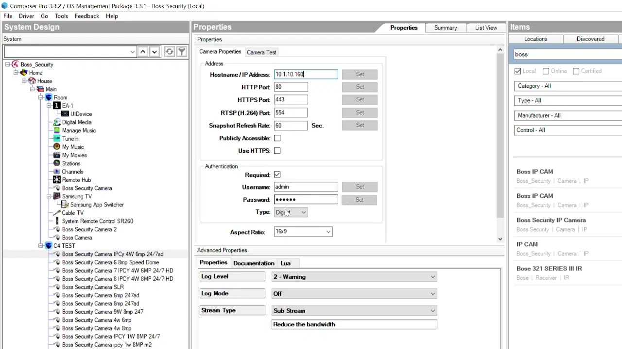The width and height of the screenshot is (622, 349).
Task: Click the filter funnel icon in System Design
Action: (181, 52)
